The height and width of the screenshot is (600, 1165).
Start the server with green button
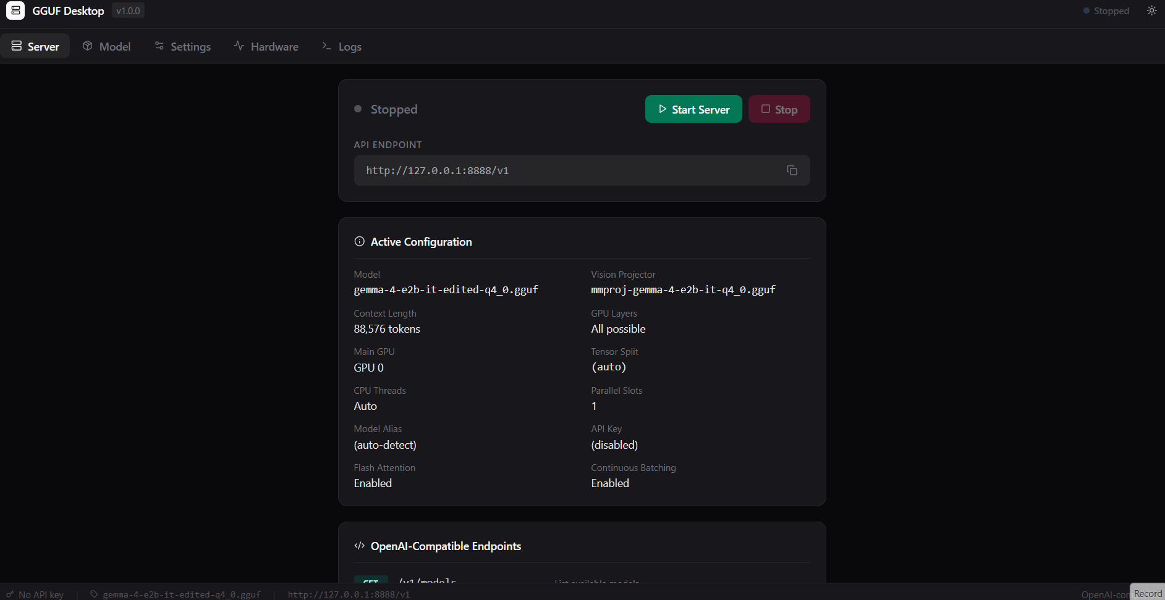693,109
